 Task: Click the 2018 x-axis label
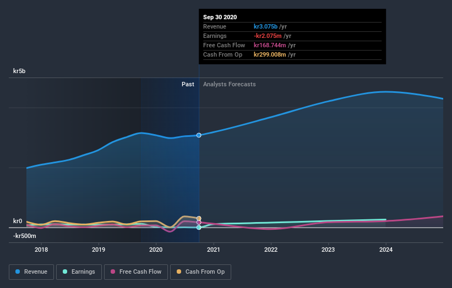[41, 250]
